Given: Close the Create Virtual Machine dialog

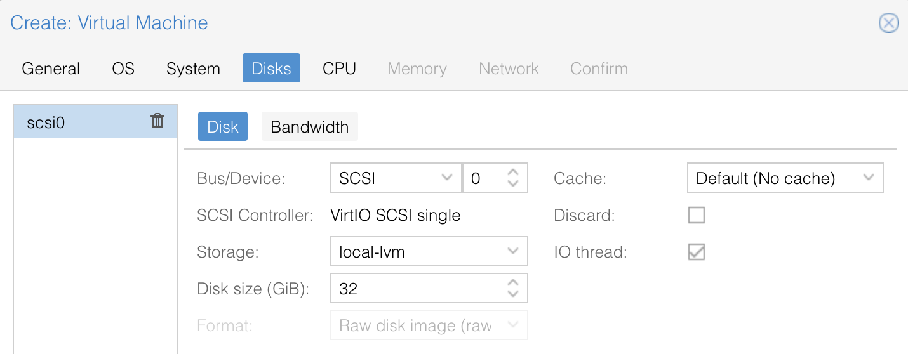Looking at the screenshot, I should tap(888, 23).
